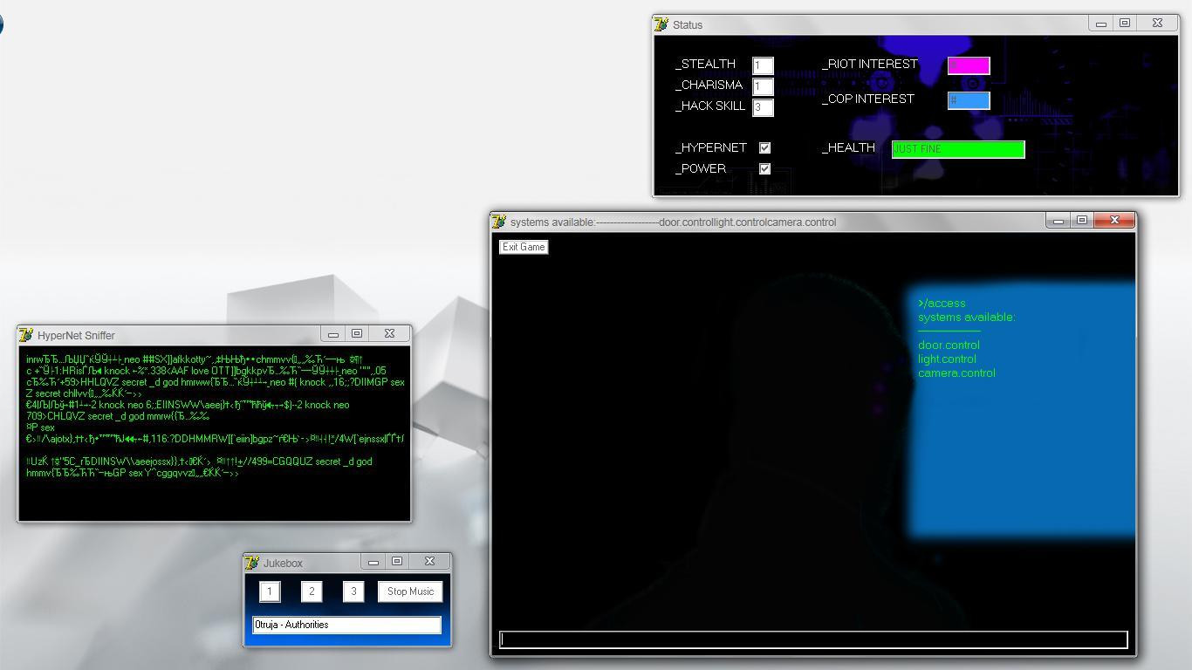Play Jukebox track 1
Viewport: 1192px width, 670px height.
[x=270, y=591]
